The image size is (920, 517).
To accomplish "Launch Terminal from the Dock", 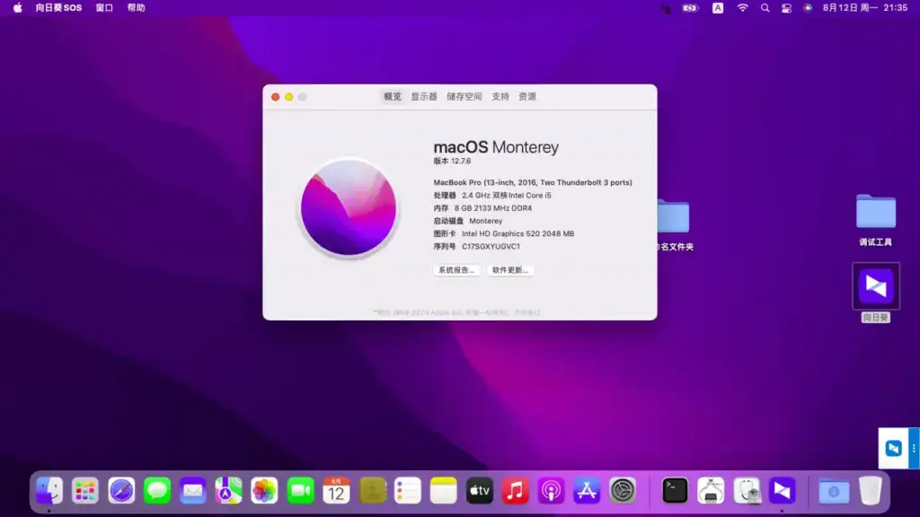I will coord(675,491).
